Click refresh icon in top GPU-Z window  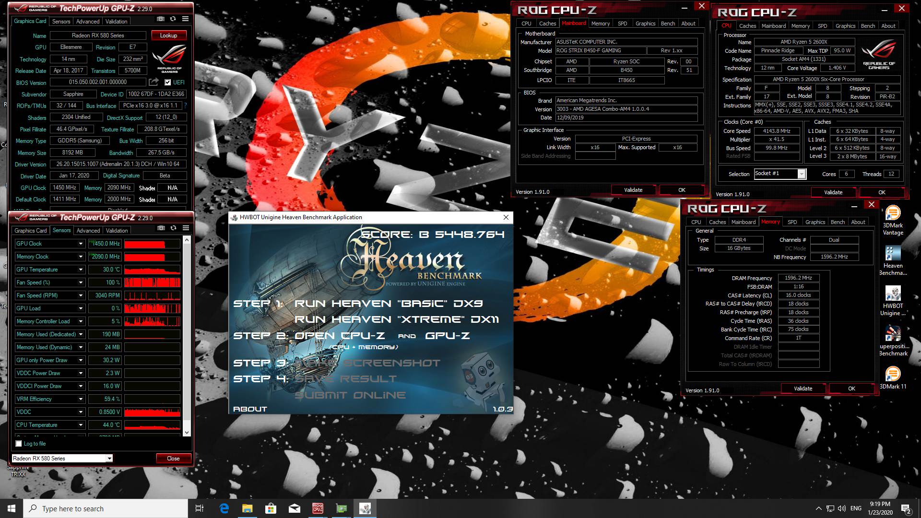[x=173, y=19]
